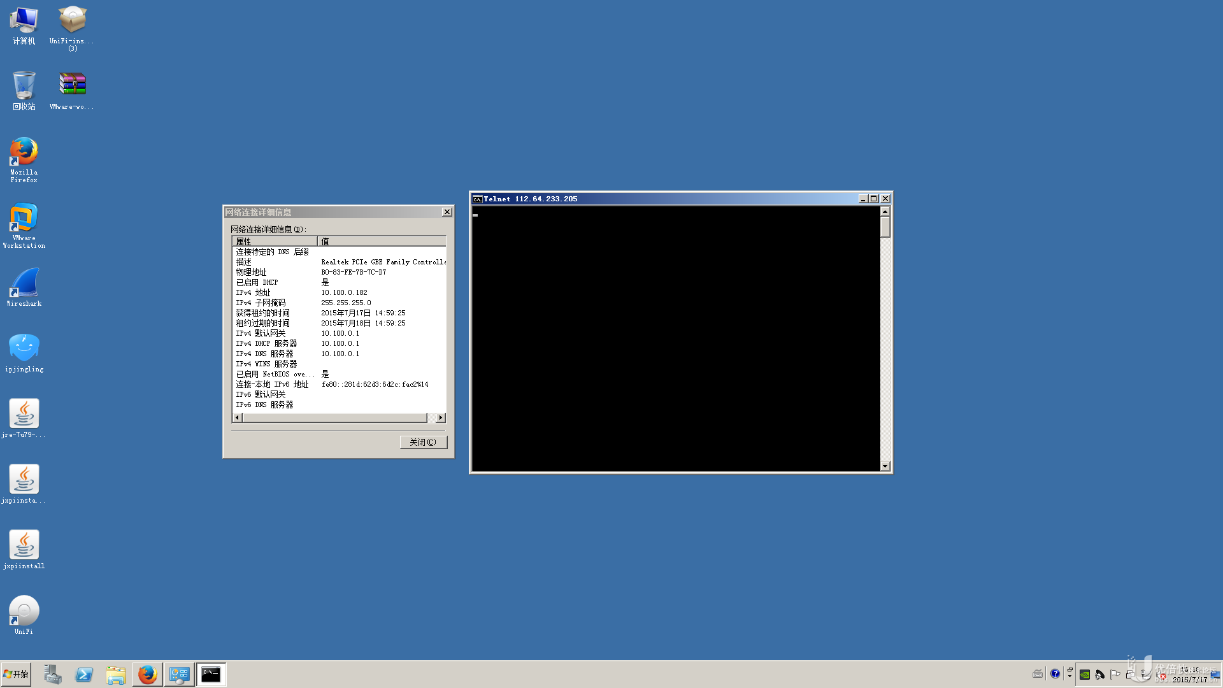Viewport: 1223px width, 688px height.
Task: Select the 回收站 recycle bin icon
Action: (x=24, y=91)
